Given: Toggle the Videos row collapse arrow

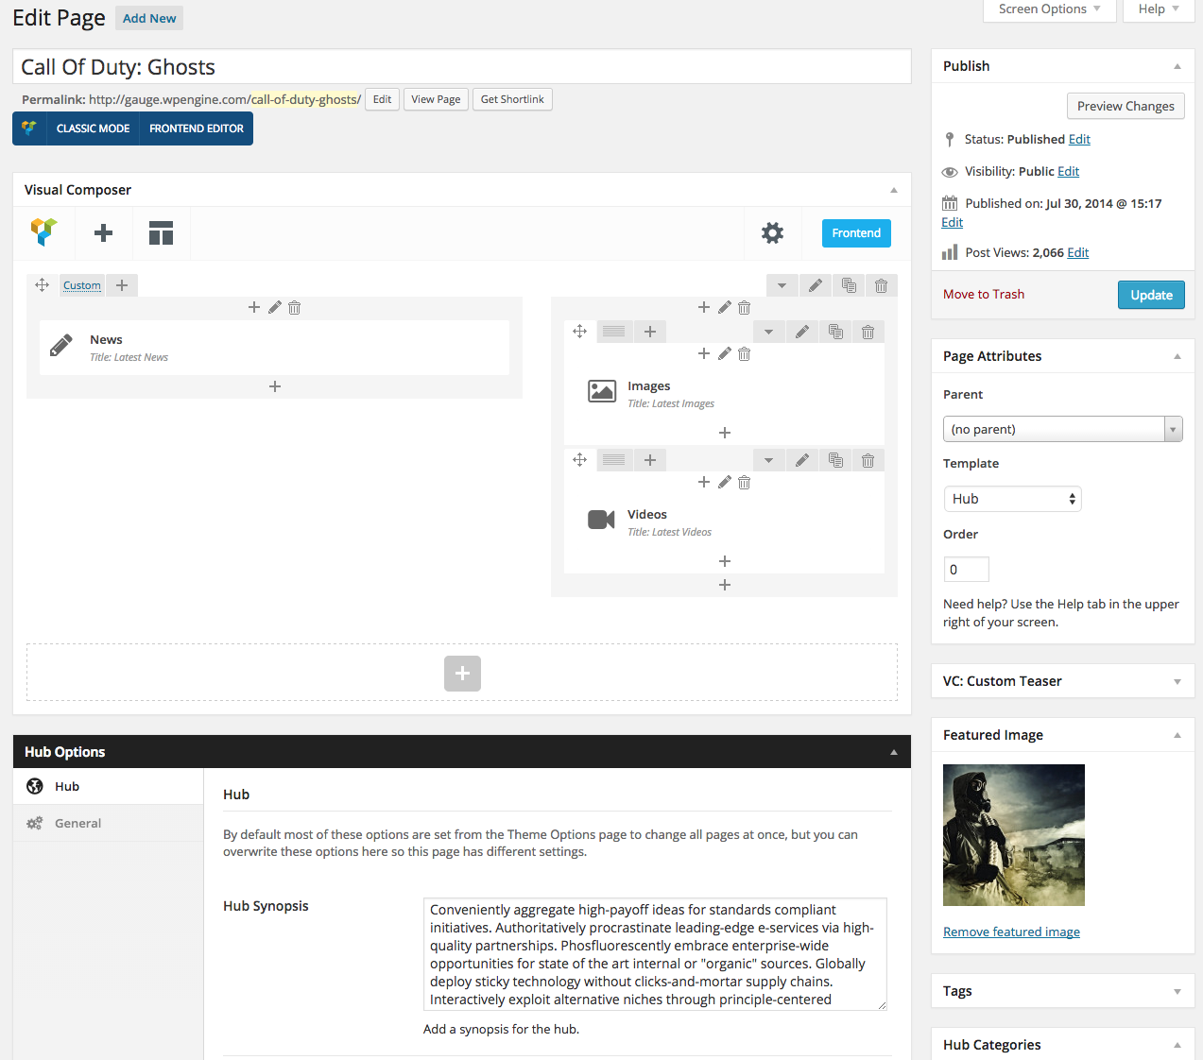Looking at the screenshot, I should pos(768,460).
